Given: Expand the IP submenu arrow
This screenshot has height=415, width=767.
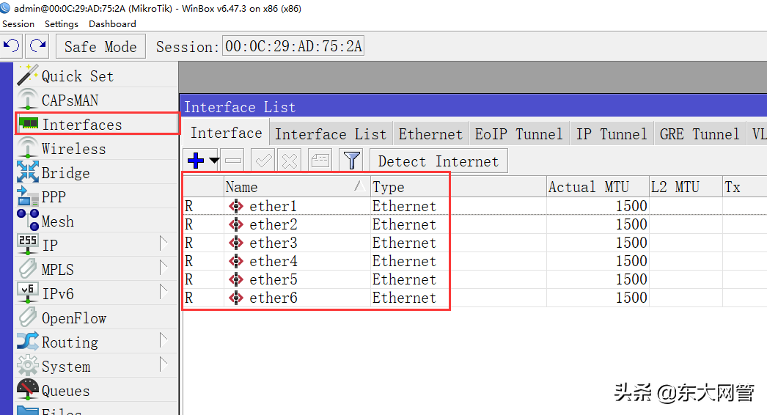Looking at the screenshot, I should coord(164,243).
